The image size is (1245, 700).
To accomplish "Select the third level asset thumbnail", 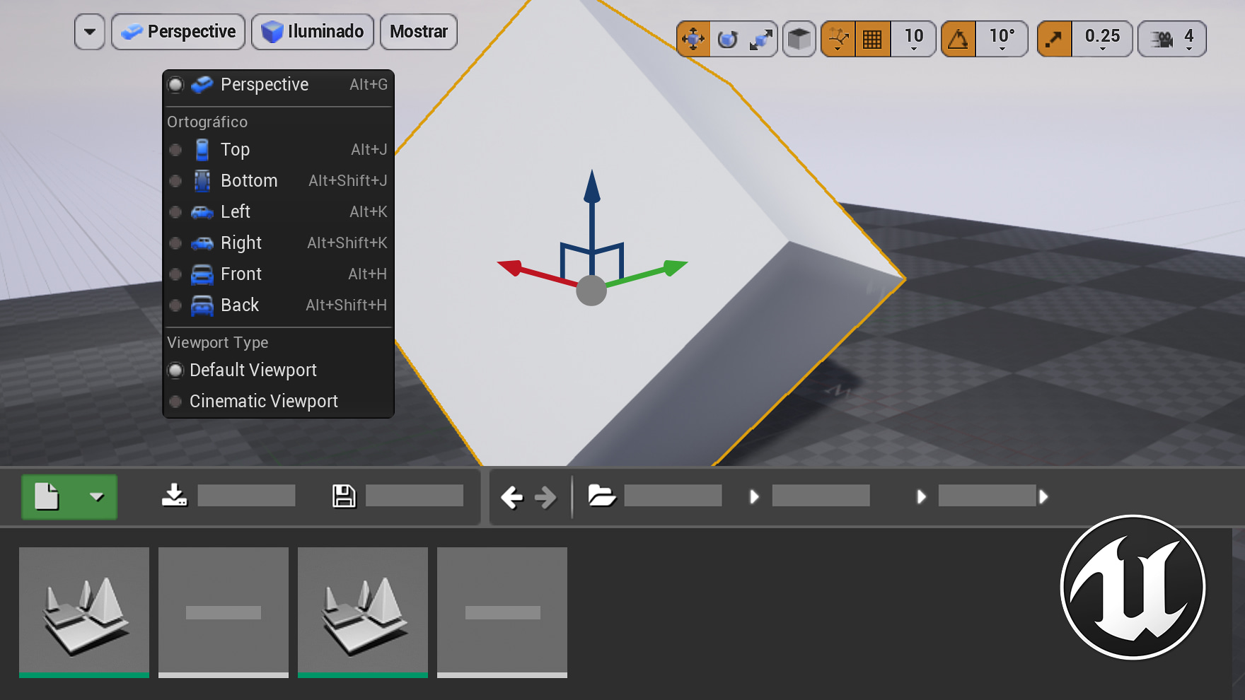I will click(x=363, y=612).
